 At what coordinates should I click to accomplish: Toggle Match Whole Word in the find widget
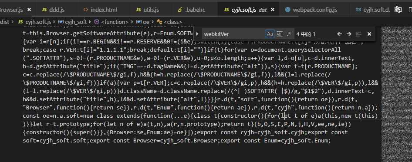click(x=280, y=34)
